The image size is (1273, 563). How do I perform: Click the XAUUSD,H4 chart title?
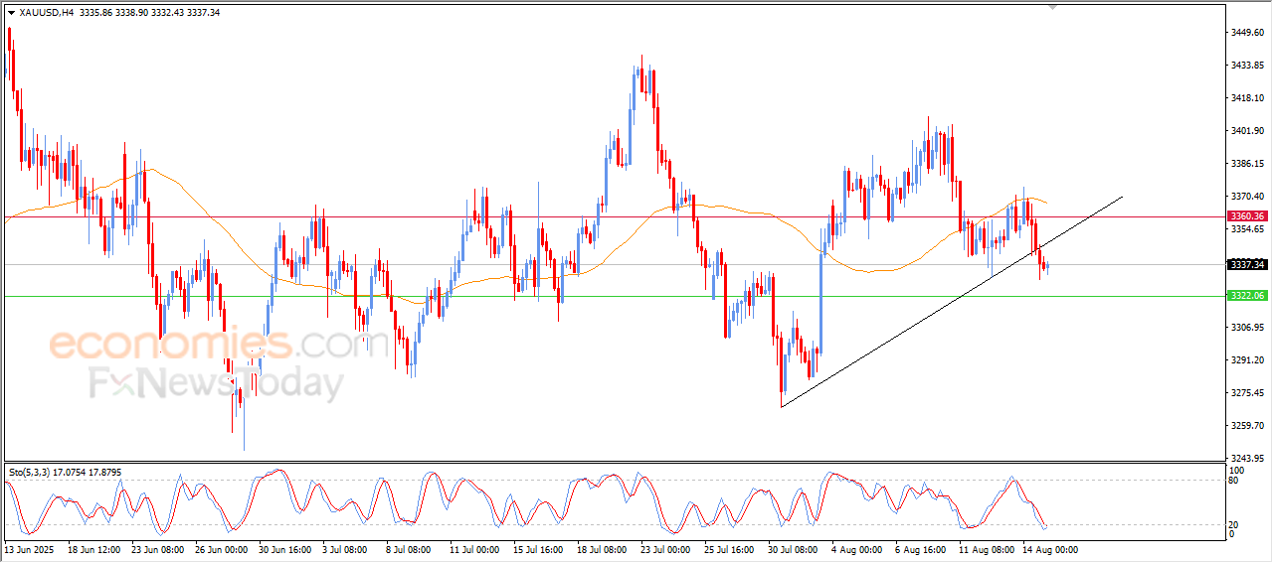[46, 13]
